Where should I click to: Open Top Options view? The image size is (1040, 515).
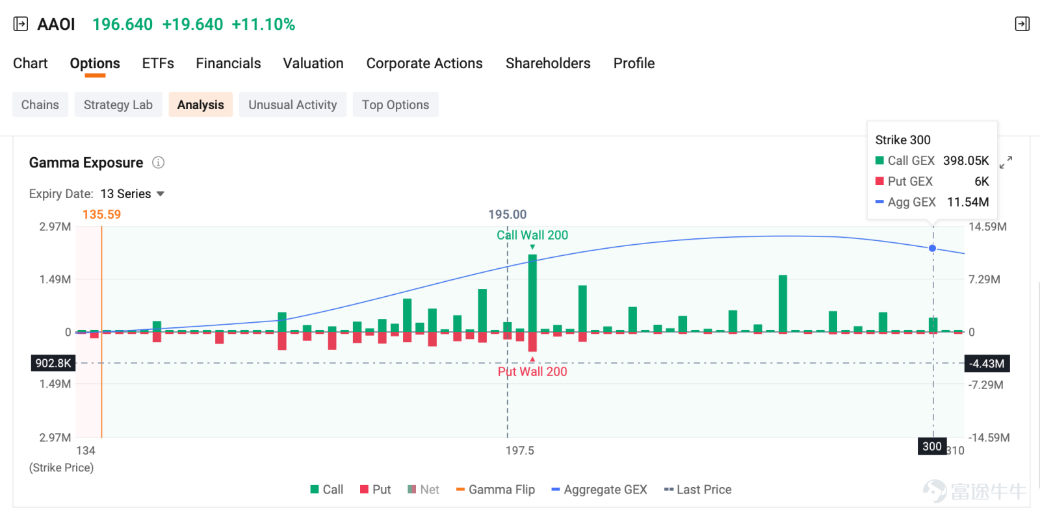click(395, 105)
